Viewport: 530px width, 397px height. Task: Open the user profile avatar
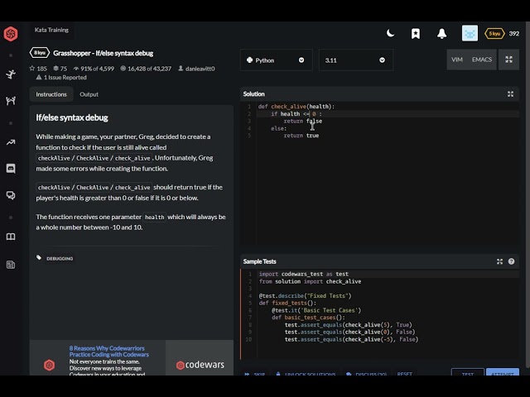coord(470,33)
